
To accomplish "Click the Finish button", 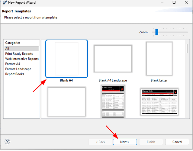I will pyautogui.click(x=151, y=142).
